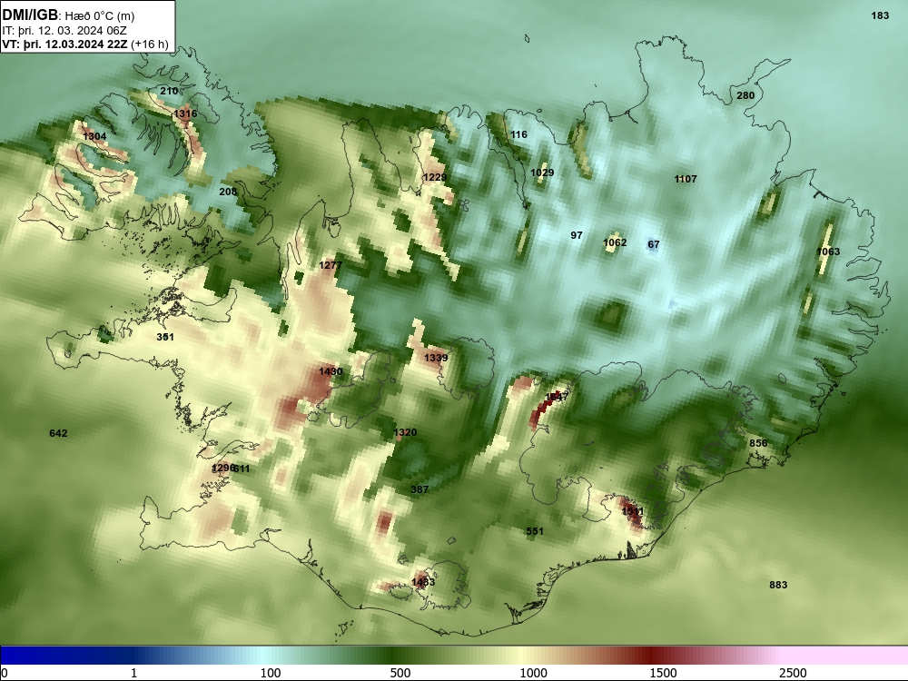908x681 pixels.
Task: Click the 387 value label
Action: pyautogui.click(x=419, y=489)
